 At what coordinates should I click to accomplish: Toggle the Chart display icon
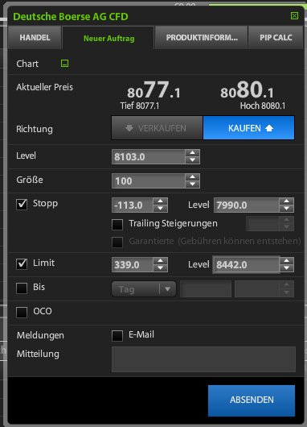[x=64, y=64]
